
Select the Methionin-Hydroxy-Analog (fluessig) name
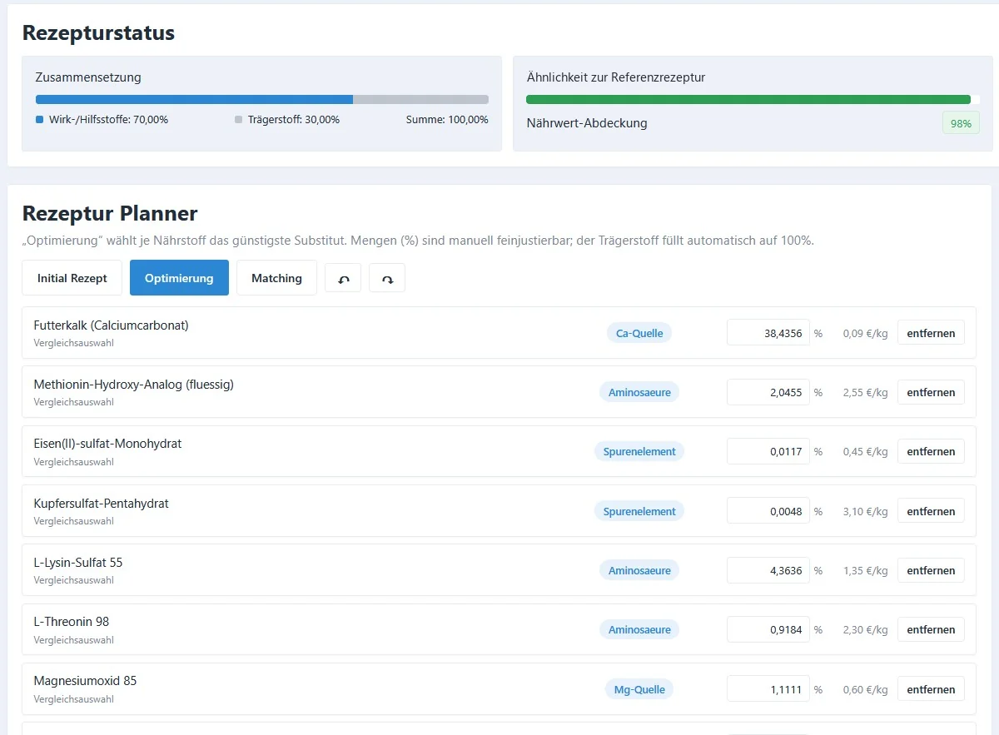(x=133, y=385)
